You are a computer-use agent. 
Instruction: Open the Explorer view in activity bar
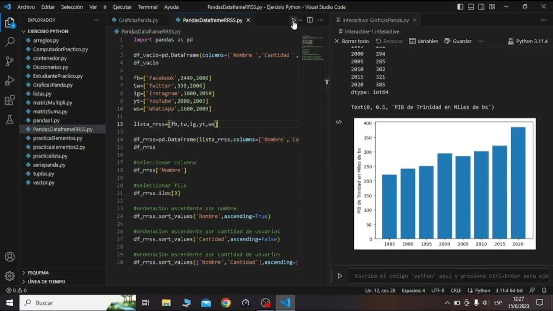pos(10,23)
